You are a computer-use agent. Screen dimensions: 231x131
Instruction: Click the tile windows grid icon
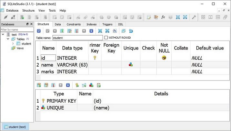click(x=203, y=17)
